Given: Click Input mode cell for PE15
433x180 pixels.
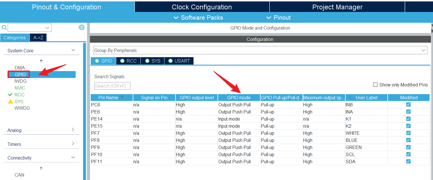Looking at the screenshot, I should [239, 126].
